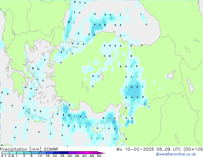Click the legend label '30'
203x157 pixels.
[x=69, y=156]
